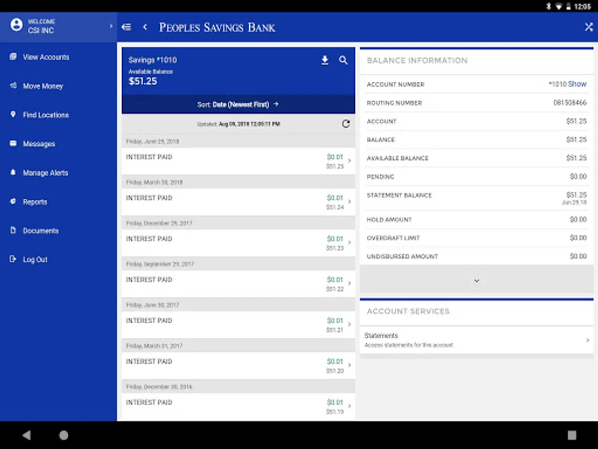598x449 pixels.
Task: Open the CSI INC profile avatar icon
Action: 16,25
